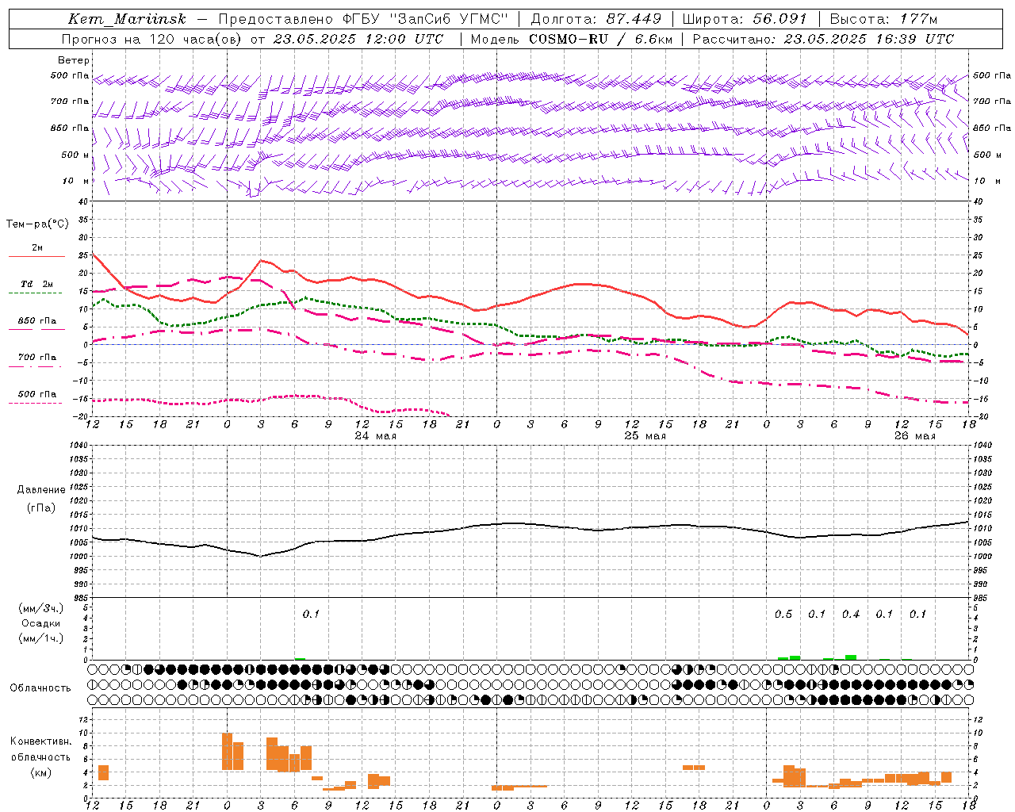The height and width of the screenshot is (812, 1015).
Task: Click the Тем-ра(°C) axis title
Action: 37,224
